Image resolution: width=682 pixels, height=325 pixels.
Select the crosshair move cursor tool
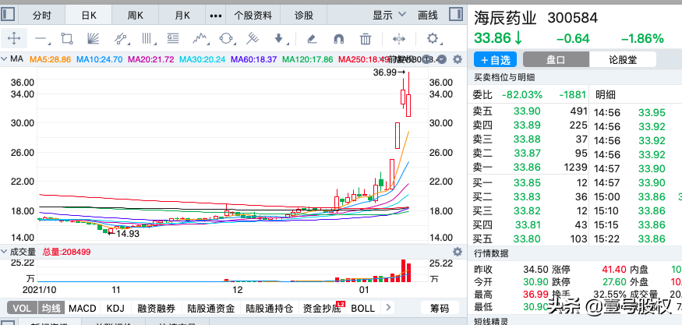click(x=14, y=39)
